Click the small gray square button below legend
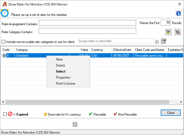 click(75, 124)
